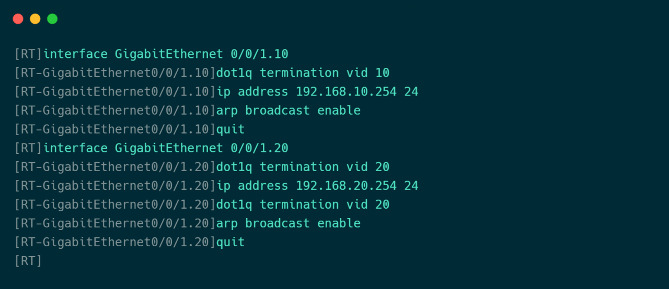
Task: Click the green maximize window dot
Action: [52, 19]
